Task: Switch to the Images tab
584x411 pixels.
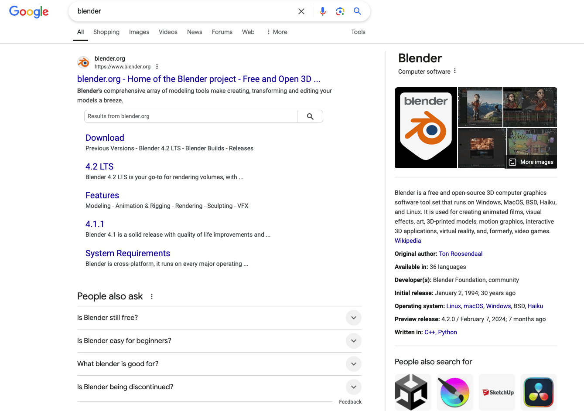Action: (139, 32)
